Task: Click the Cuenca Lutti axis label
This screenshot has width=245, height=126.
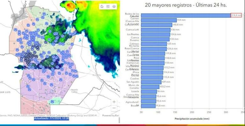Action: 132,30
